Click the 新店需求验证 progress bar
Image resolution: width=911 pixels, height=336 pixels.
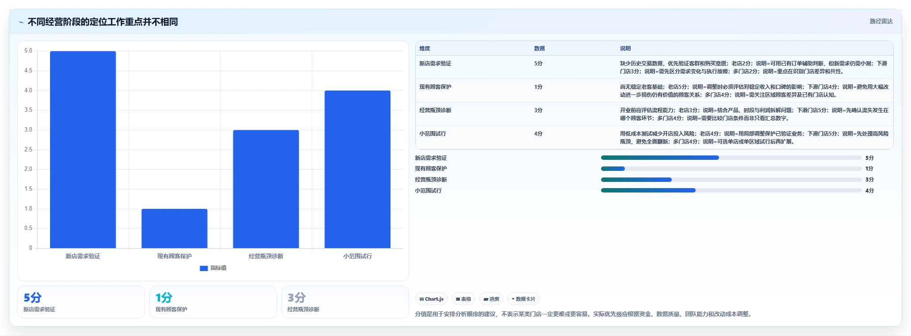pyautogui.click(x=731, y=158)
